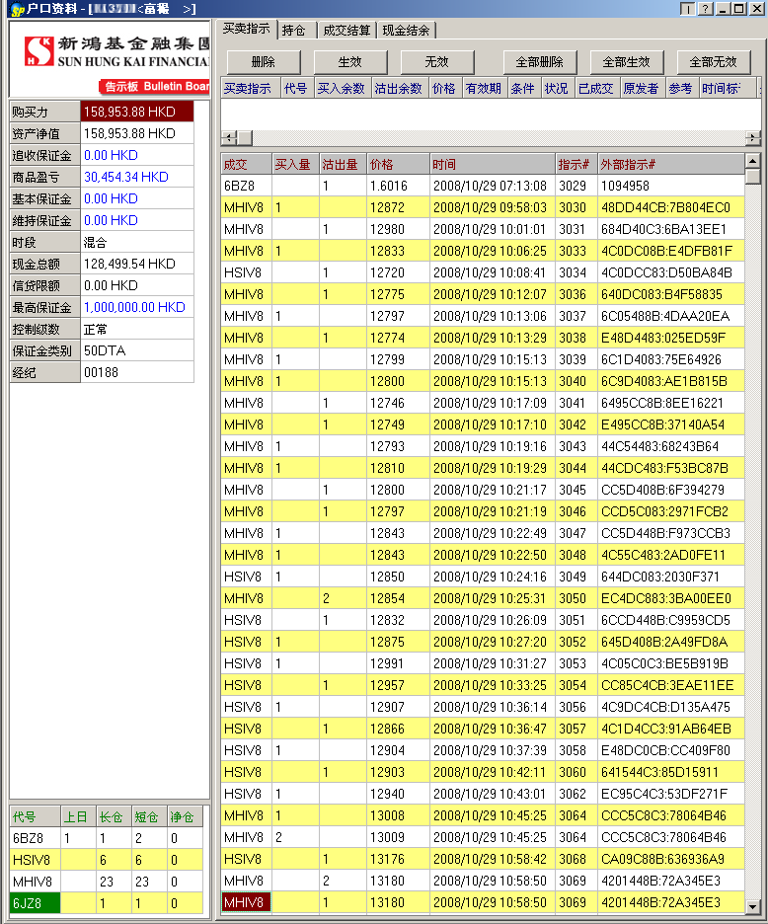Image resolution: width=768 pixels, height=924 pixels.
Task: Click the 有效期 column header
Action: point(484,89)
